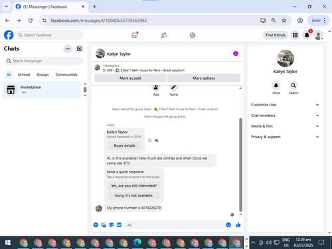Expand Customize chat section

tap(285, 105)
